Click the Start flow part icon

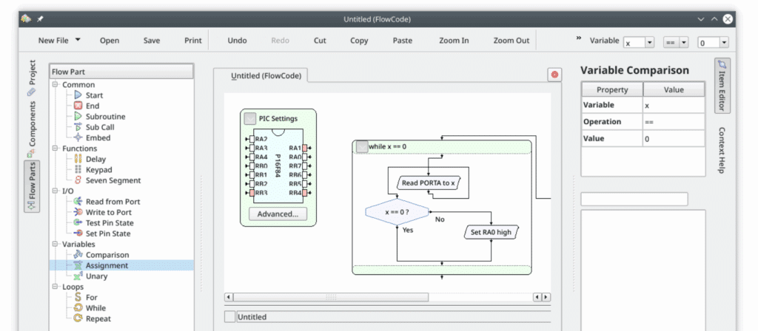click(78, 95)
